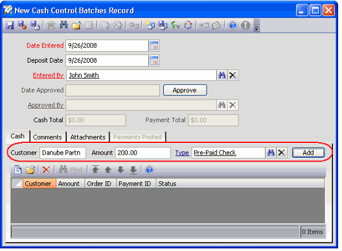Click the Approve button
Screen dimensions: 342x251
coord(185,90)
